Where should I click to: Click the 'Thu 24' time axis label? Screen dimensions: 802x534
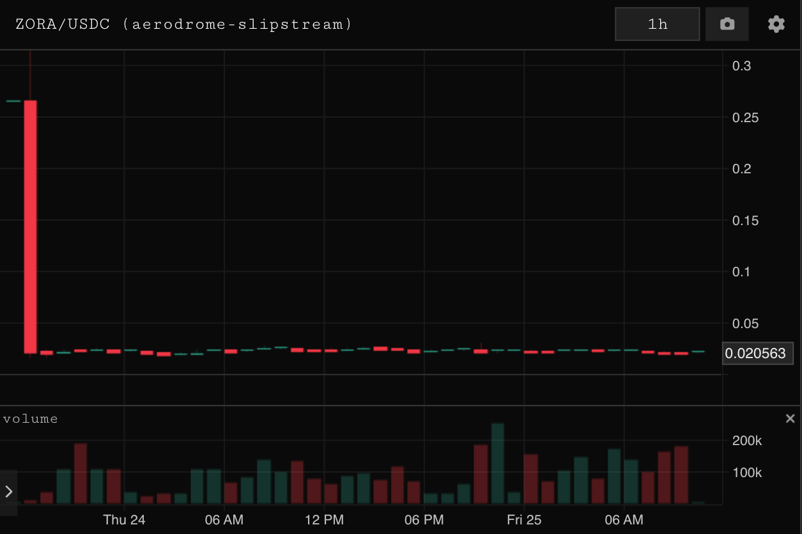pyautogui.click(x=124, y=519)
